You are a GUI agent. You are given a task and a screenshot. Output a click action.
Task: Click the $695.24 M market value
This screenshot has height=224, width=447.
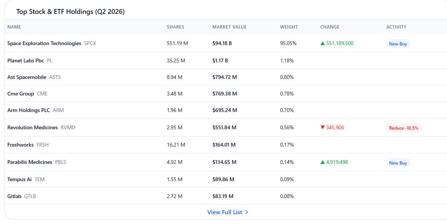click(225, 110)
